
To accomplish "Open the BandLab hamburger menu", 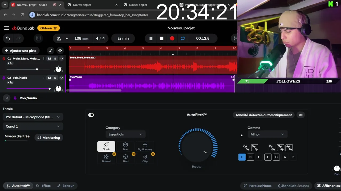I will 7,28.
